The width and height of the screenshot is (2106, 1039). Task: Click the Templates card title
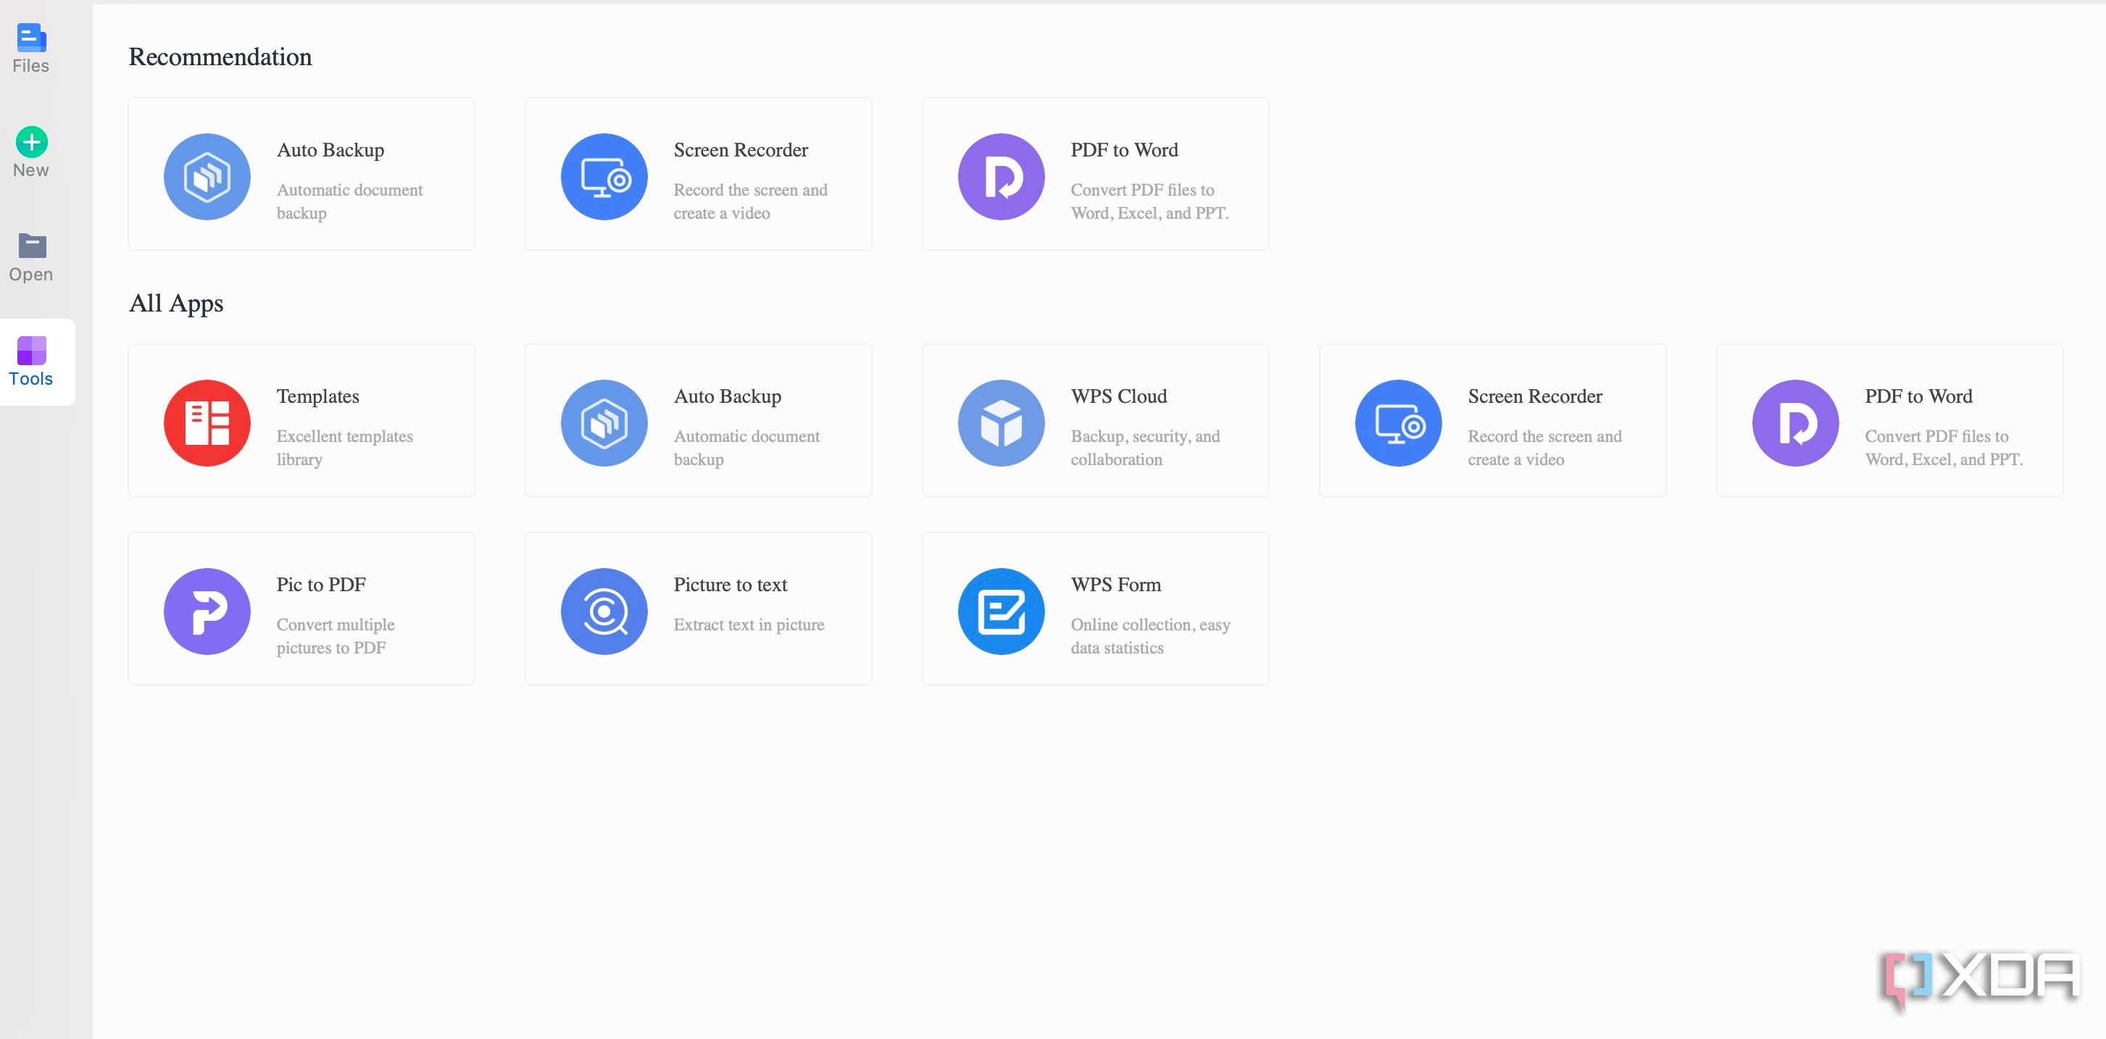[318, 397]
